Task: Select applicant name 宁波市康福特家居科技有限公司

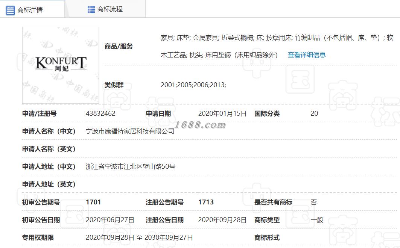Action: click(x=130, y=131)
